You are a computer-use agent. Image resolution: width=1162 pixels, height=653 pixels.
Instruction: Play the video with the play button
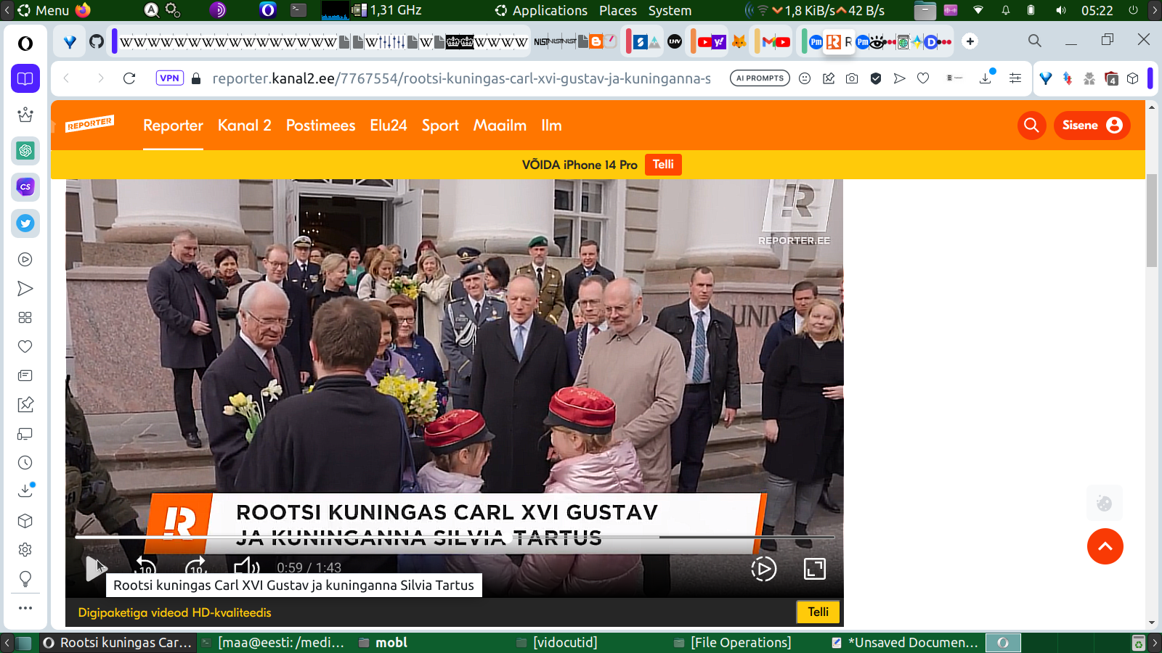[95, 569]
